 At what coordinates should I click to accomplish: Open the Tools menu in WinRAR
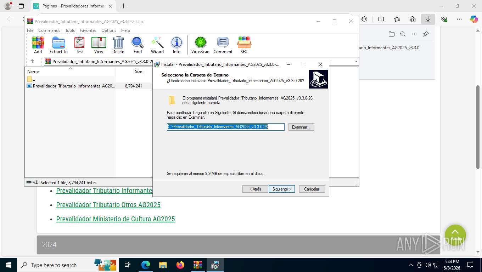point(70,30)
